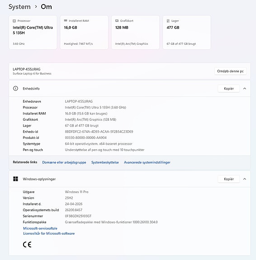Image resolution: width=256 pixels, height=260 pixels.
Task: Collapse the Enhedsinfo section chevron
Action: click(x=245, y=89)
